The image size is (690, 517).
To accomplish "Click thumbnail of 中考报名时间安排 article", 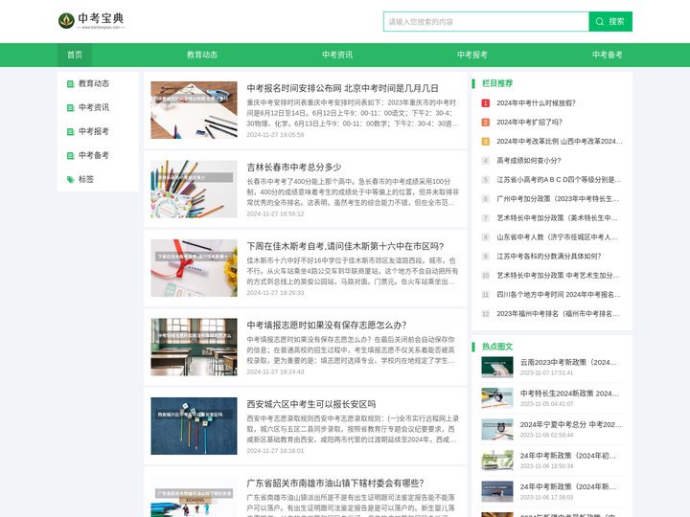I will tap(194, 110).
